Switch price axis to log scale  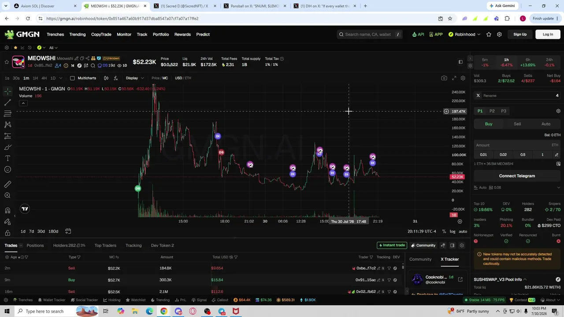(x=453, y=232)
